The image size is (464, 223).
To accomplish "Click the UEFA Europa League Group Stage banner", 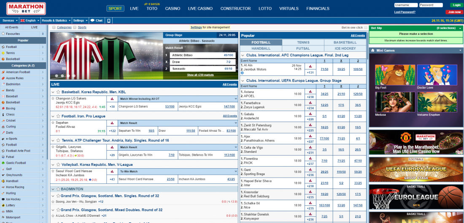I will [x=416, y=169].
